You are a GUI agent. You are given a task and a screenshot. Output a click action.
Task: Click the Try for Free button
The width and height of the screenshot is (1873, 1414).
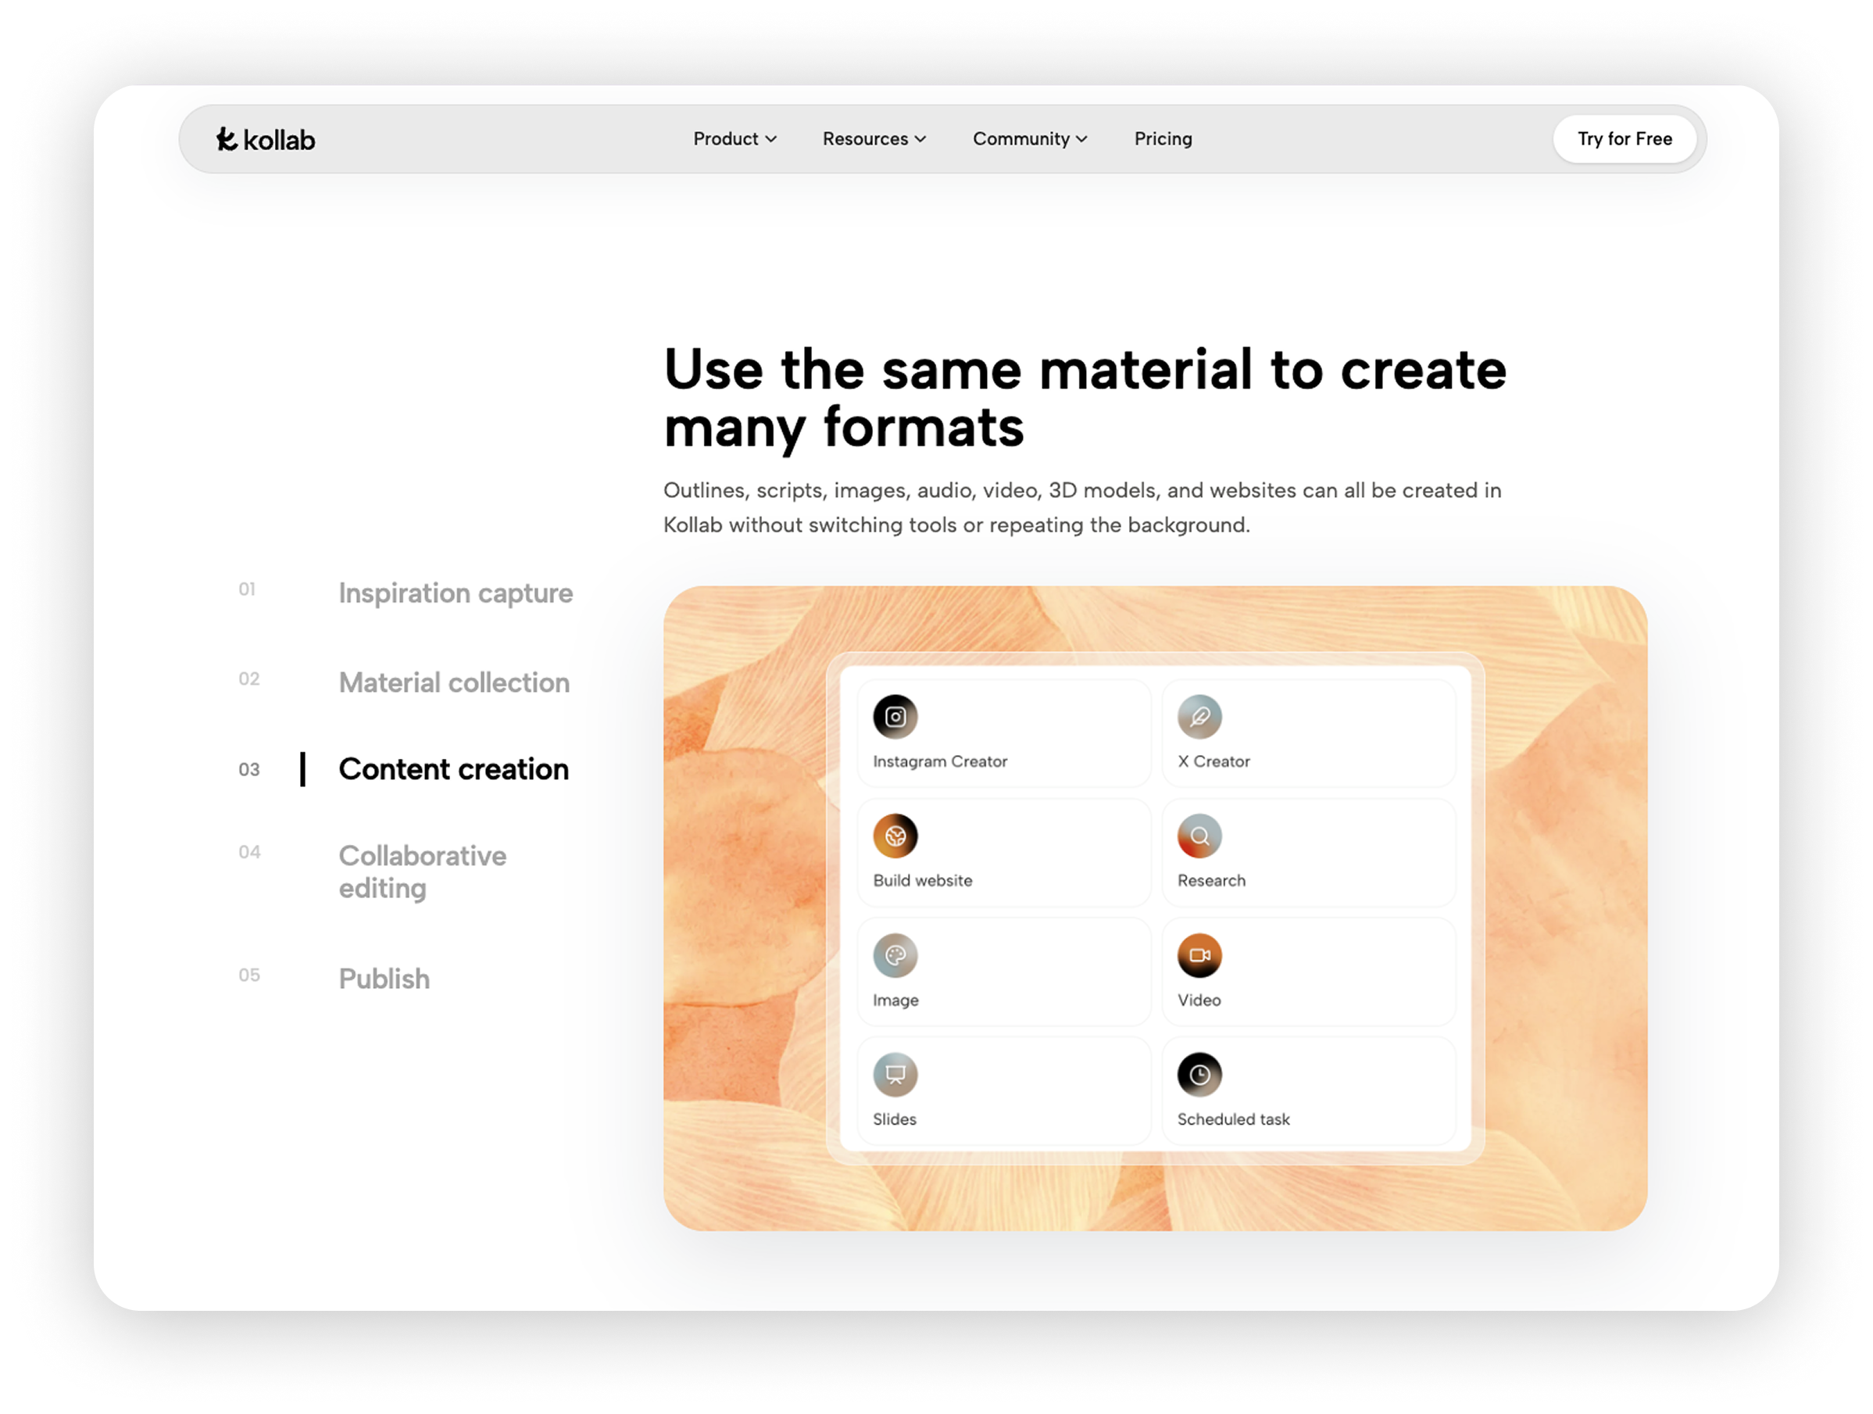(1624, 139)
